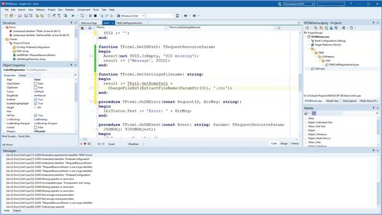Expand the 'Delphi | Multi-Device' palette category
Image resolution: width=382 pixels, height=215 pixels.
click(306, 138)
